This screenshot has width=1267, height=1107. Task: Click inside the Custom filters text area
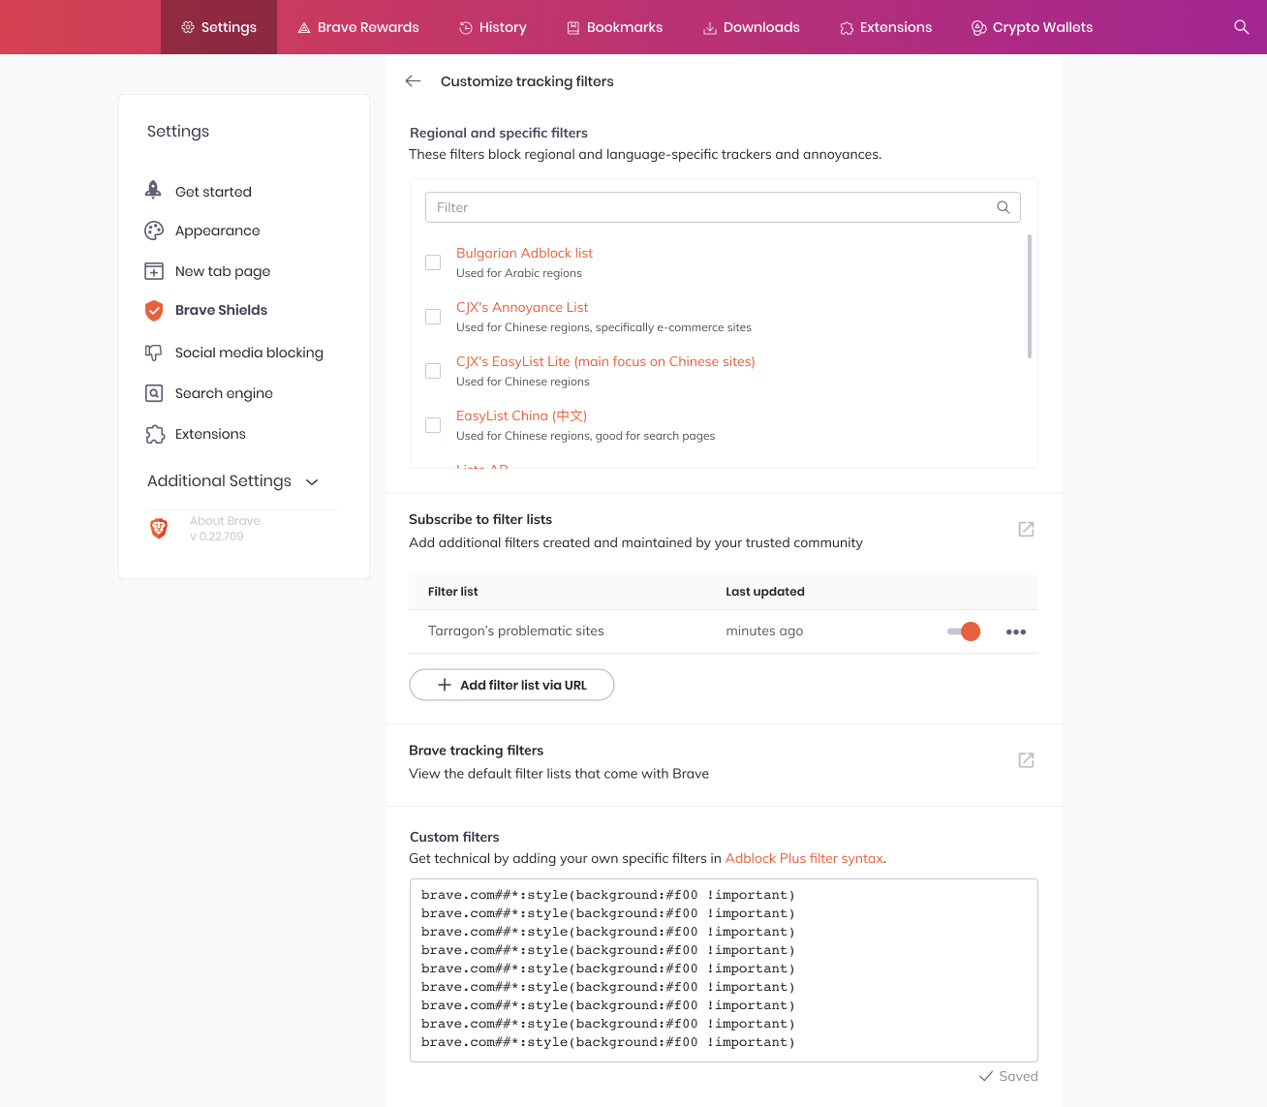point(724,970)
